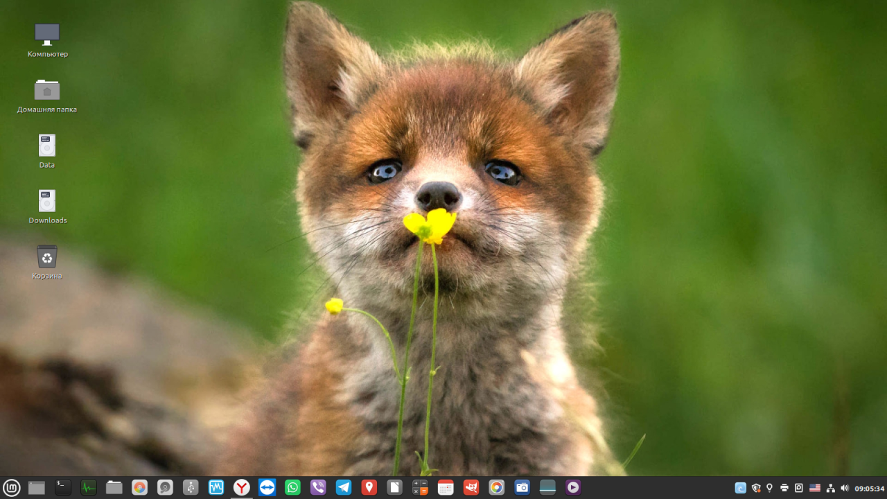The width and height of the screenshot is (887, 499).
Task: Open Viber from the panel
Action: point(319,488)
